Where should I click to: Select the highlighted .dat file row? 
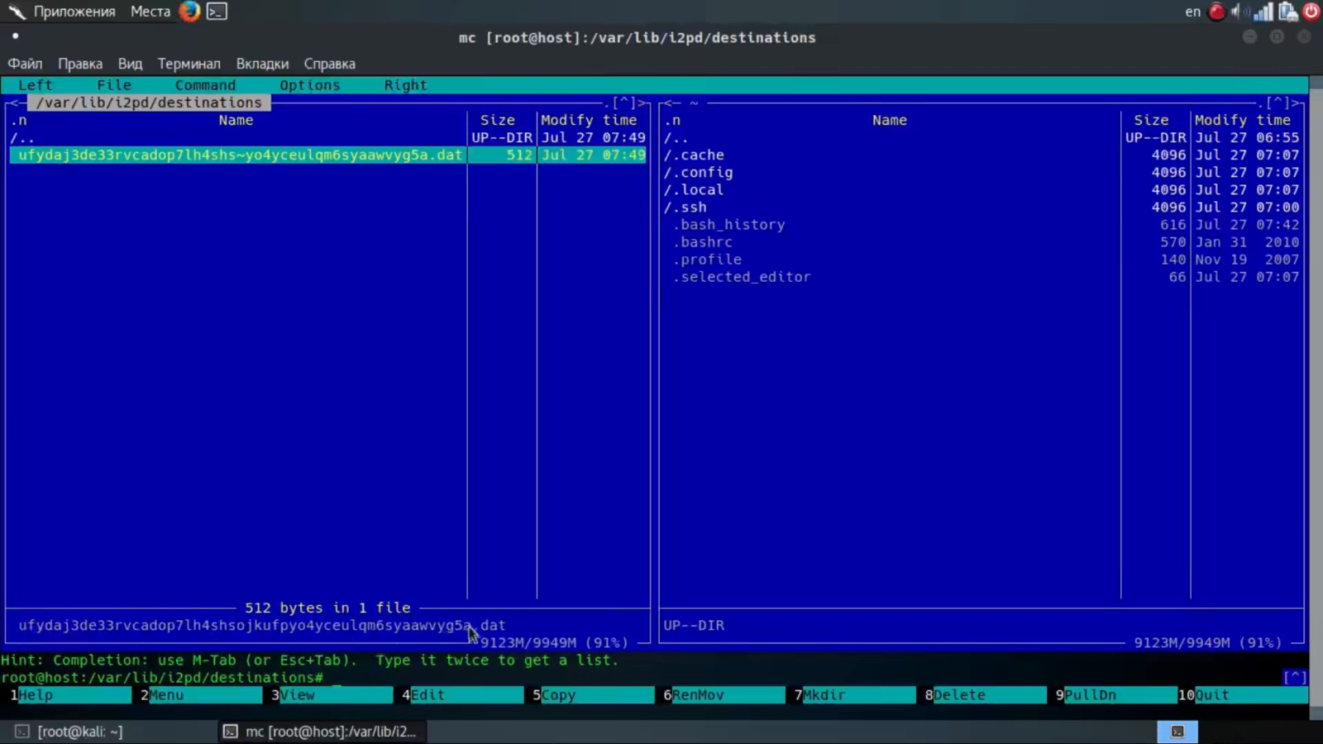click(327, 155)
